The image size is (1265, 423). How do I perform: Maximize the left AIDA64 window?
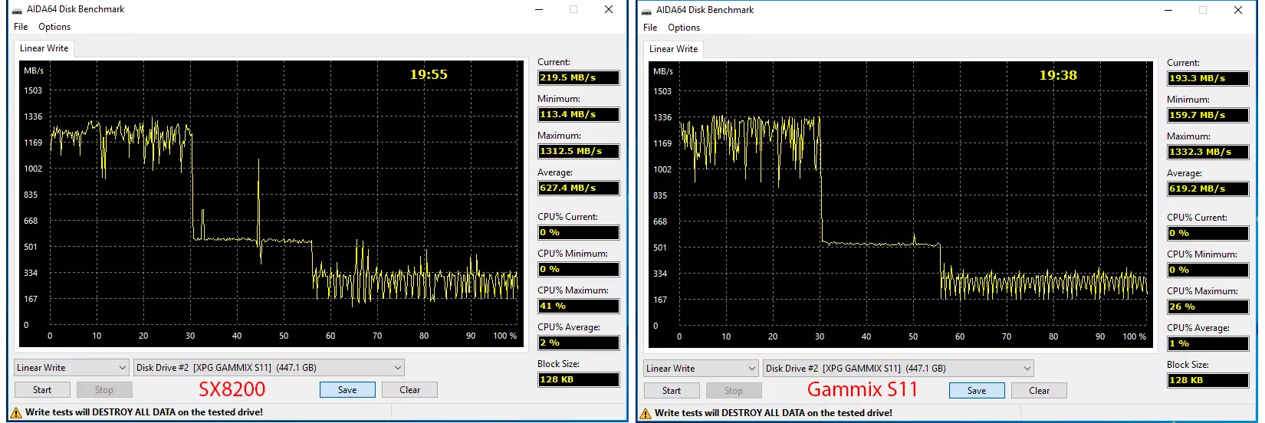click(573, 10)
